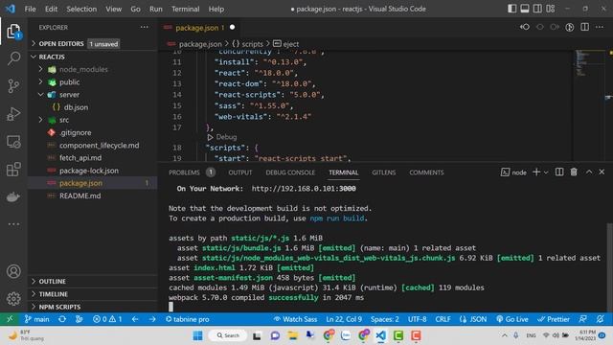This screenshot has width=613, height=345.
Task: Maximize the panel size chevron
Action: point(589,172)
